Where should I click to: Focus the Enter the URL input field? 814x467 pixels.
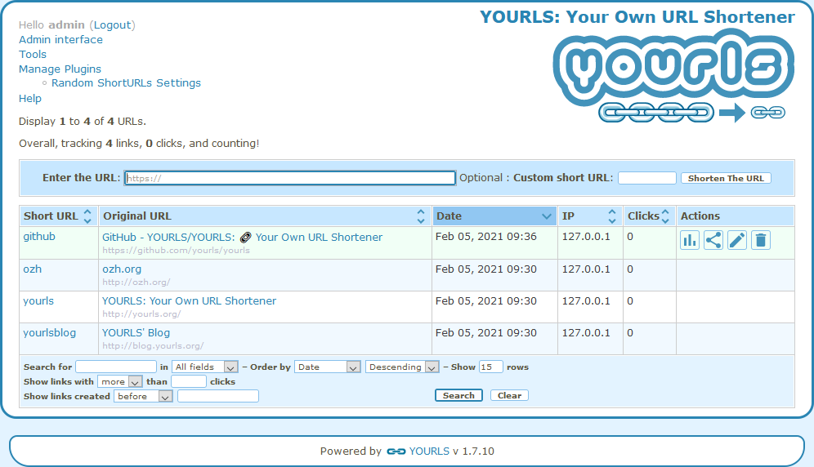pyautogui.click(x=289, y=178)
